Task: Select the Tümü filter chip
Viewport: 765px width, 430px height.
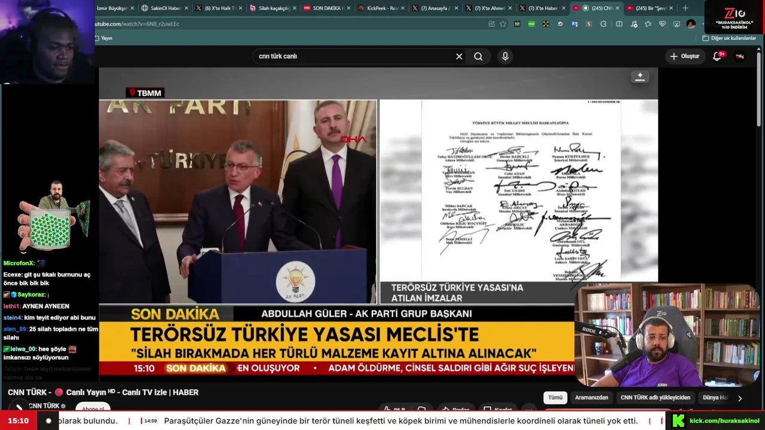Action: tap(555, 398)
